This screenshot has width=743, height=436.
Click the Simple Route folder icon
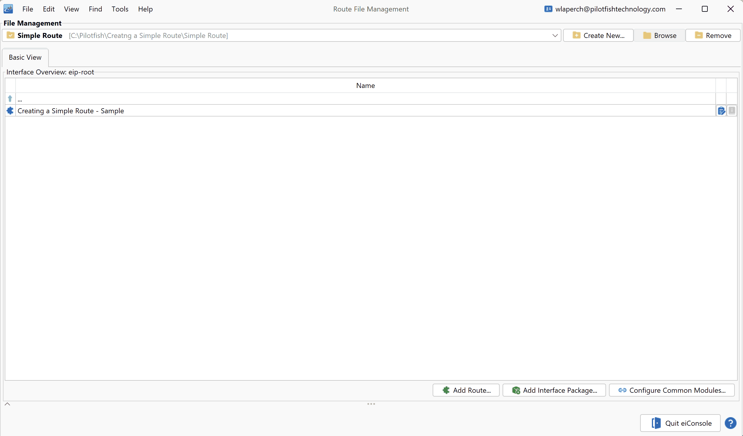(10, 35)
